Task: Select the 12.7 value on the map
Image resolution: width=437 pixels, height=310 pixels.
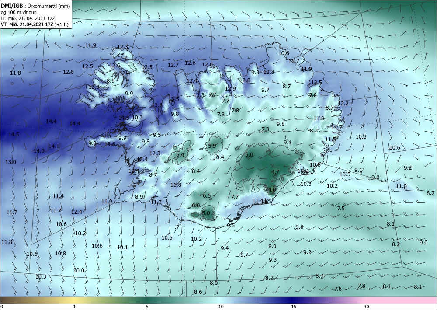Action: pos(173,65)
